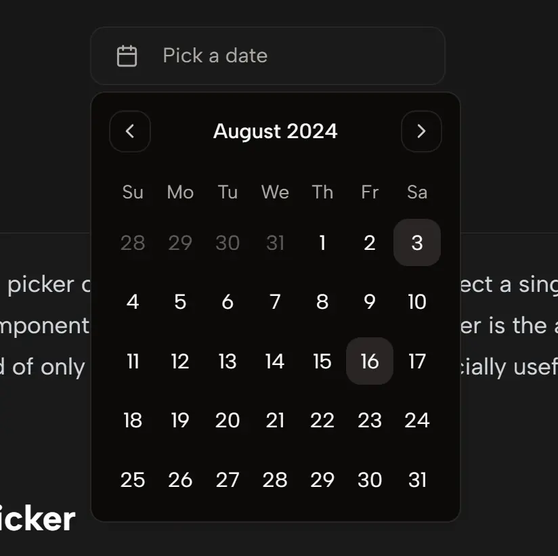Select the last day, August 31
This screenshot has width=558, height=556.
click(x=417, y=479)
